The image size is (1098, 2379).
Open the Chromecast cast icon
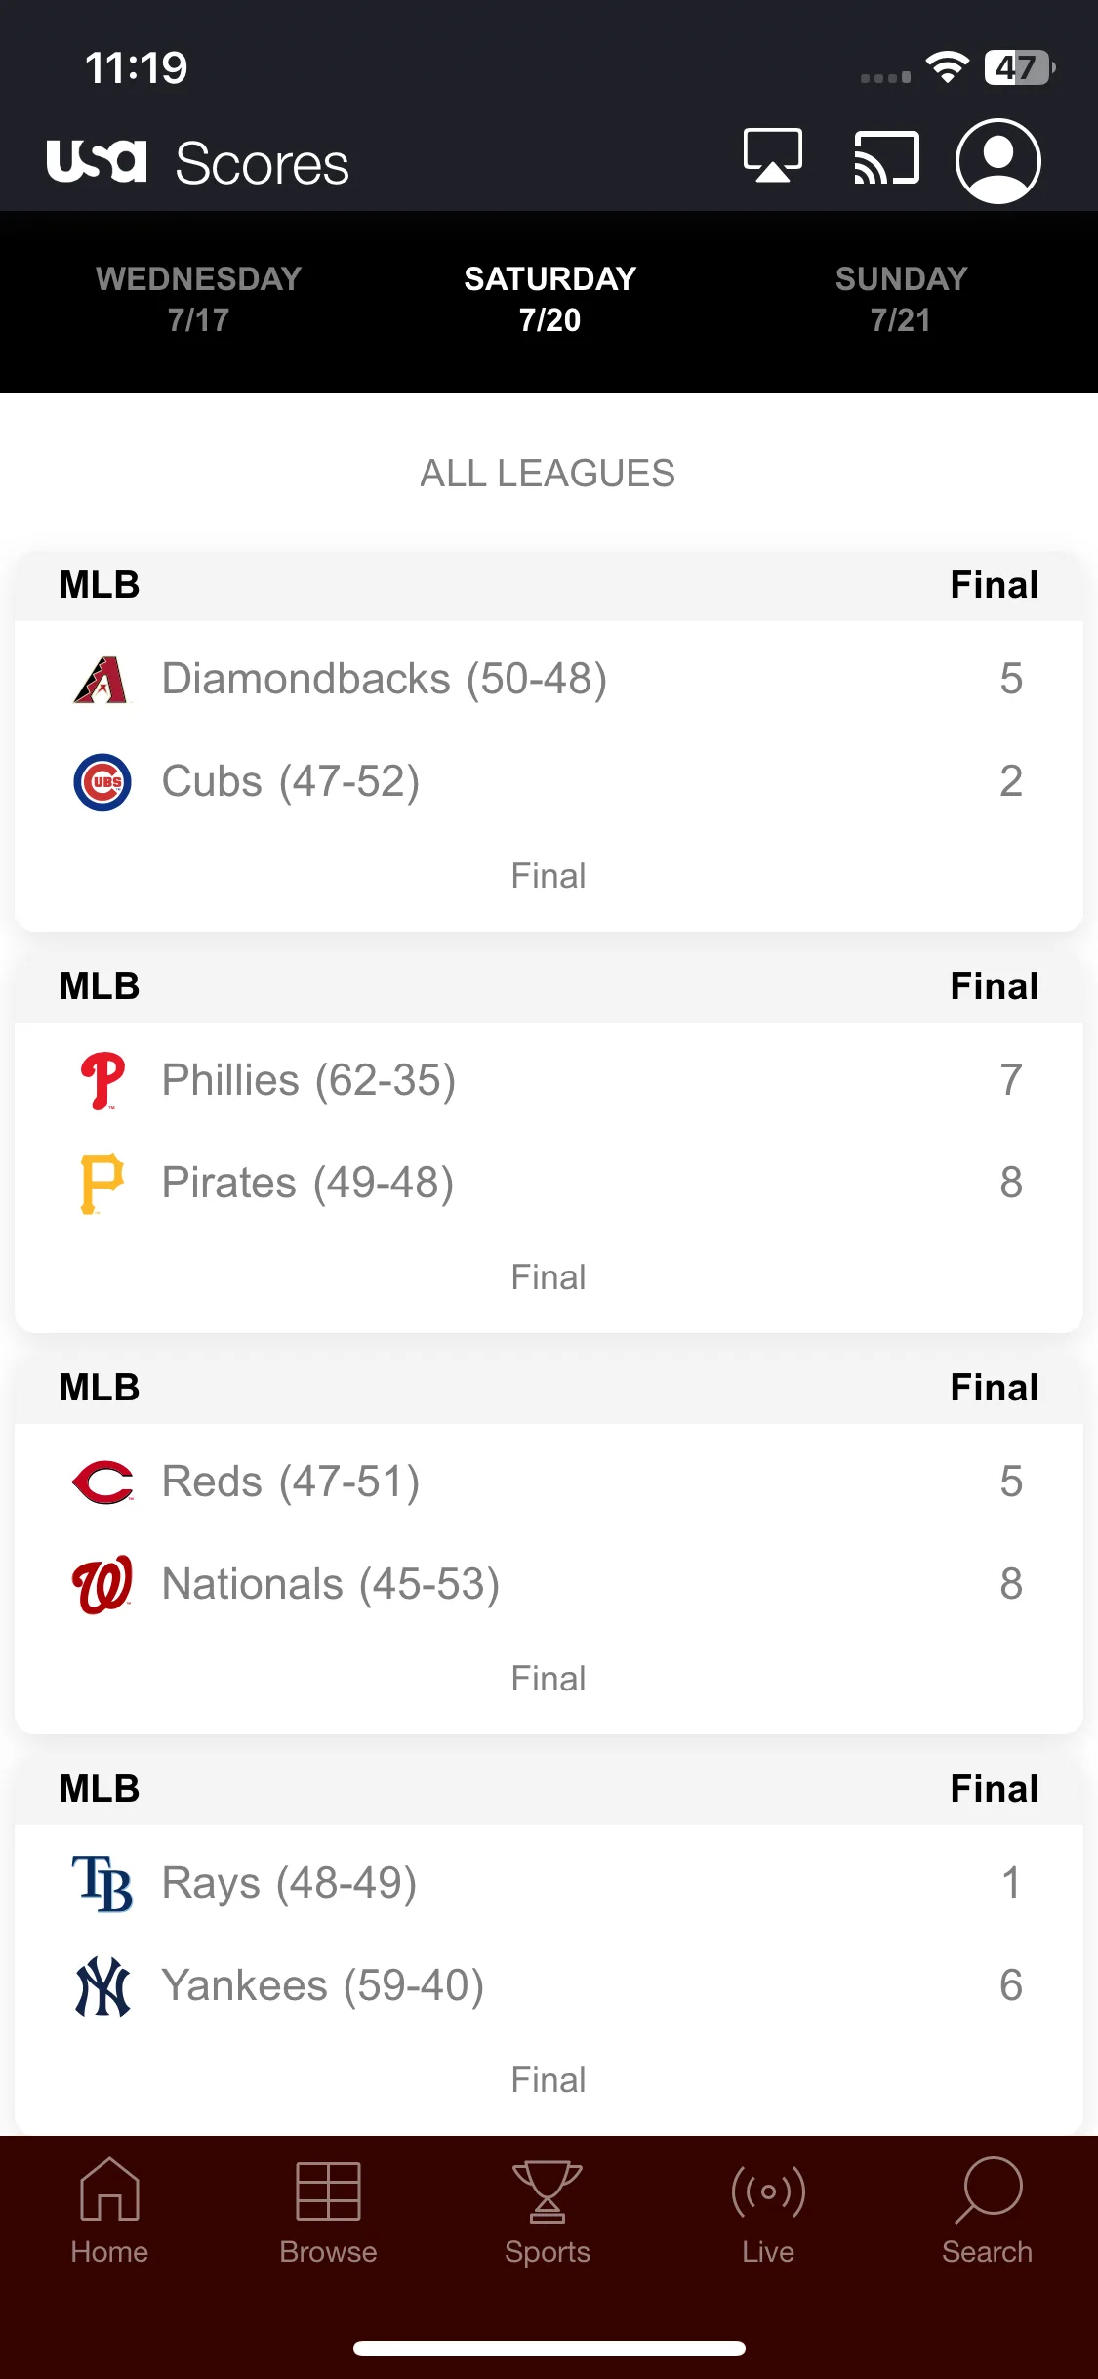pyautogui.click(x=886, y=158)
